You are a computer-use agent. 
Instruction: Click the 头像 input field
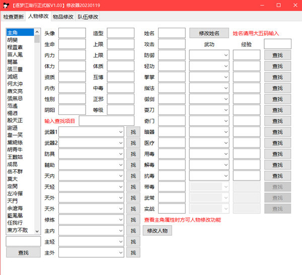pos(72,33)
